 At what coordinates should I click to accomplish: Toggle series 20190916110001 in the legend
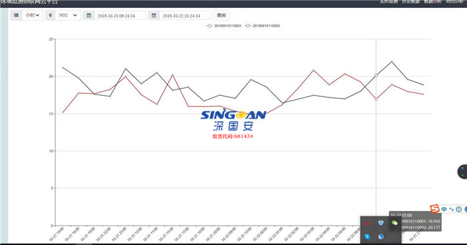(x=224, y=26)
